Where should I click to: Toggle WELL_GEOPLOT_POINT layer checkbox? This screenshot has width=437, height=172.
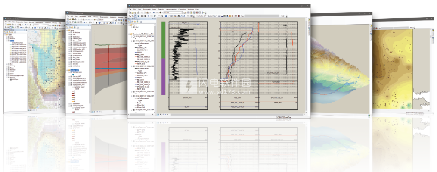pyautogui.click(x=134, y=36)
